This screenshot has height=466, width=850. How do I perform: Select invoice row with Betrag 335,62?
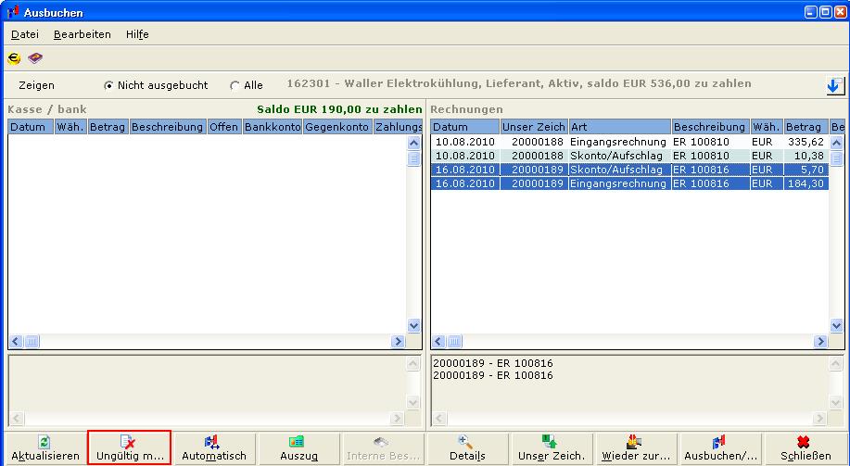pos(630,142)
